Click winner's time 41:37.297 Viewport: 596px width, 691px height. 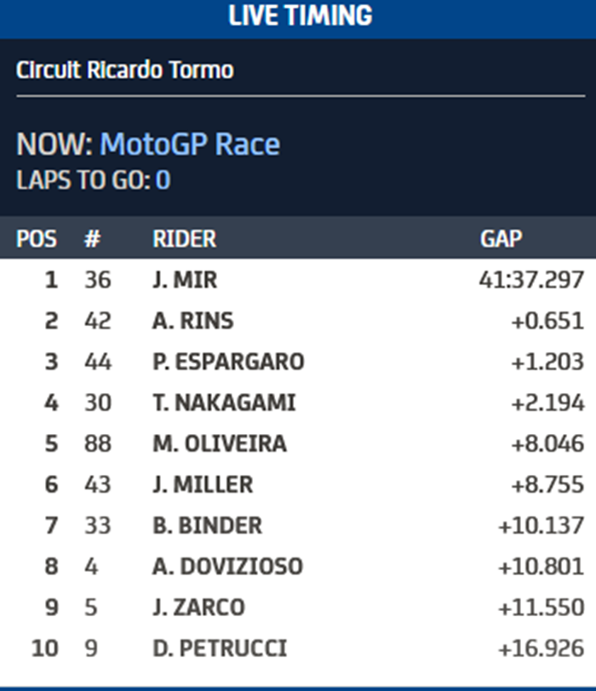click(x=531, y=280)
